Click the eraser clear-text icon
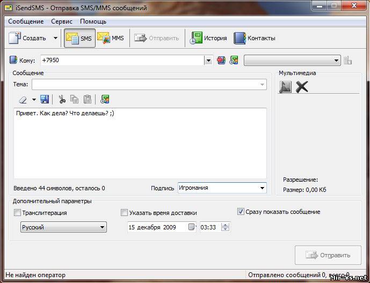Viewport: 370px width, 283px height. tap(23, 100)
